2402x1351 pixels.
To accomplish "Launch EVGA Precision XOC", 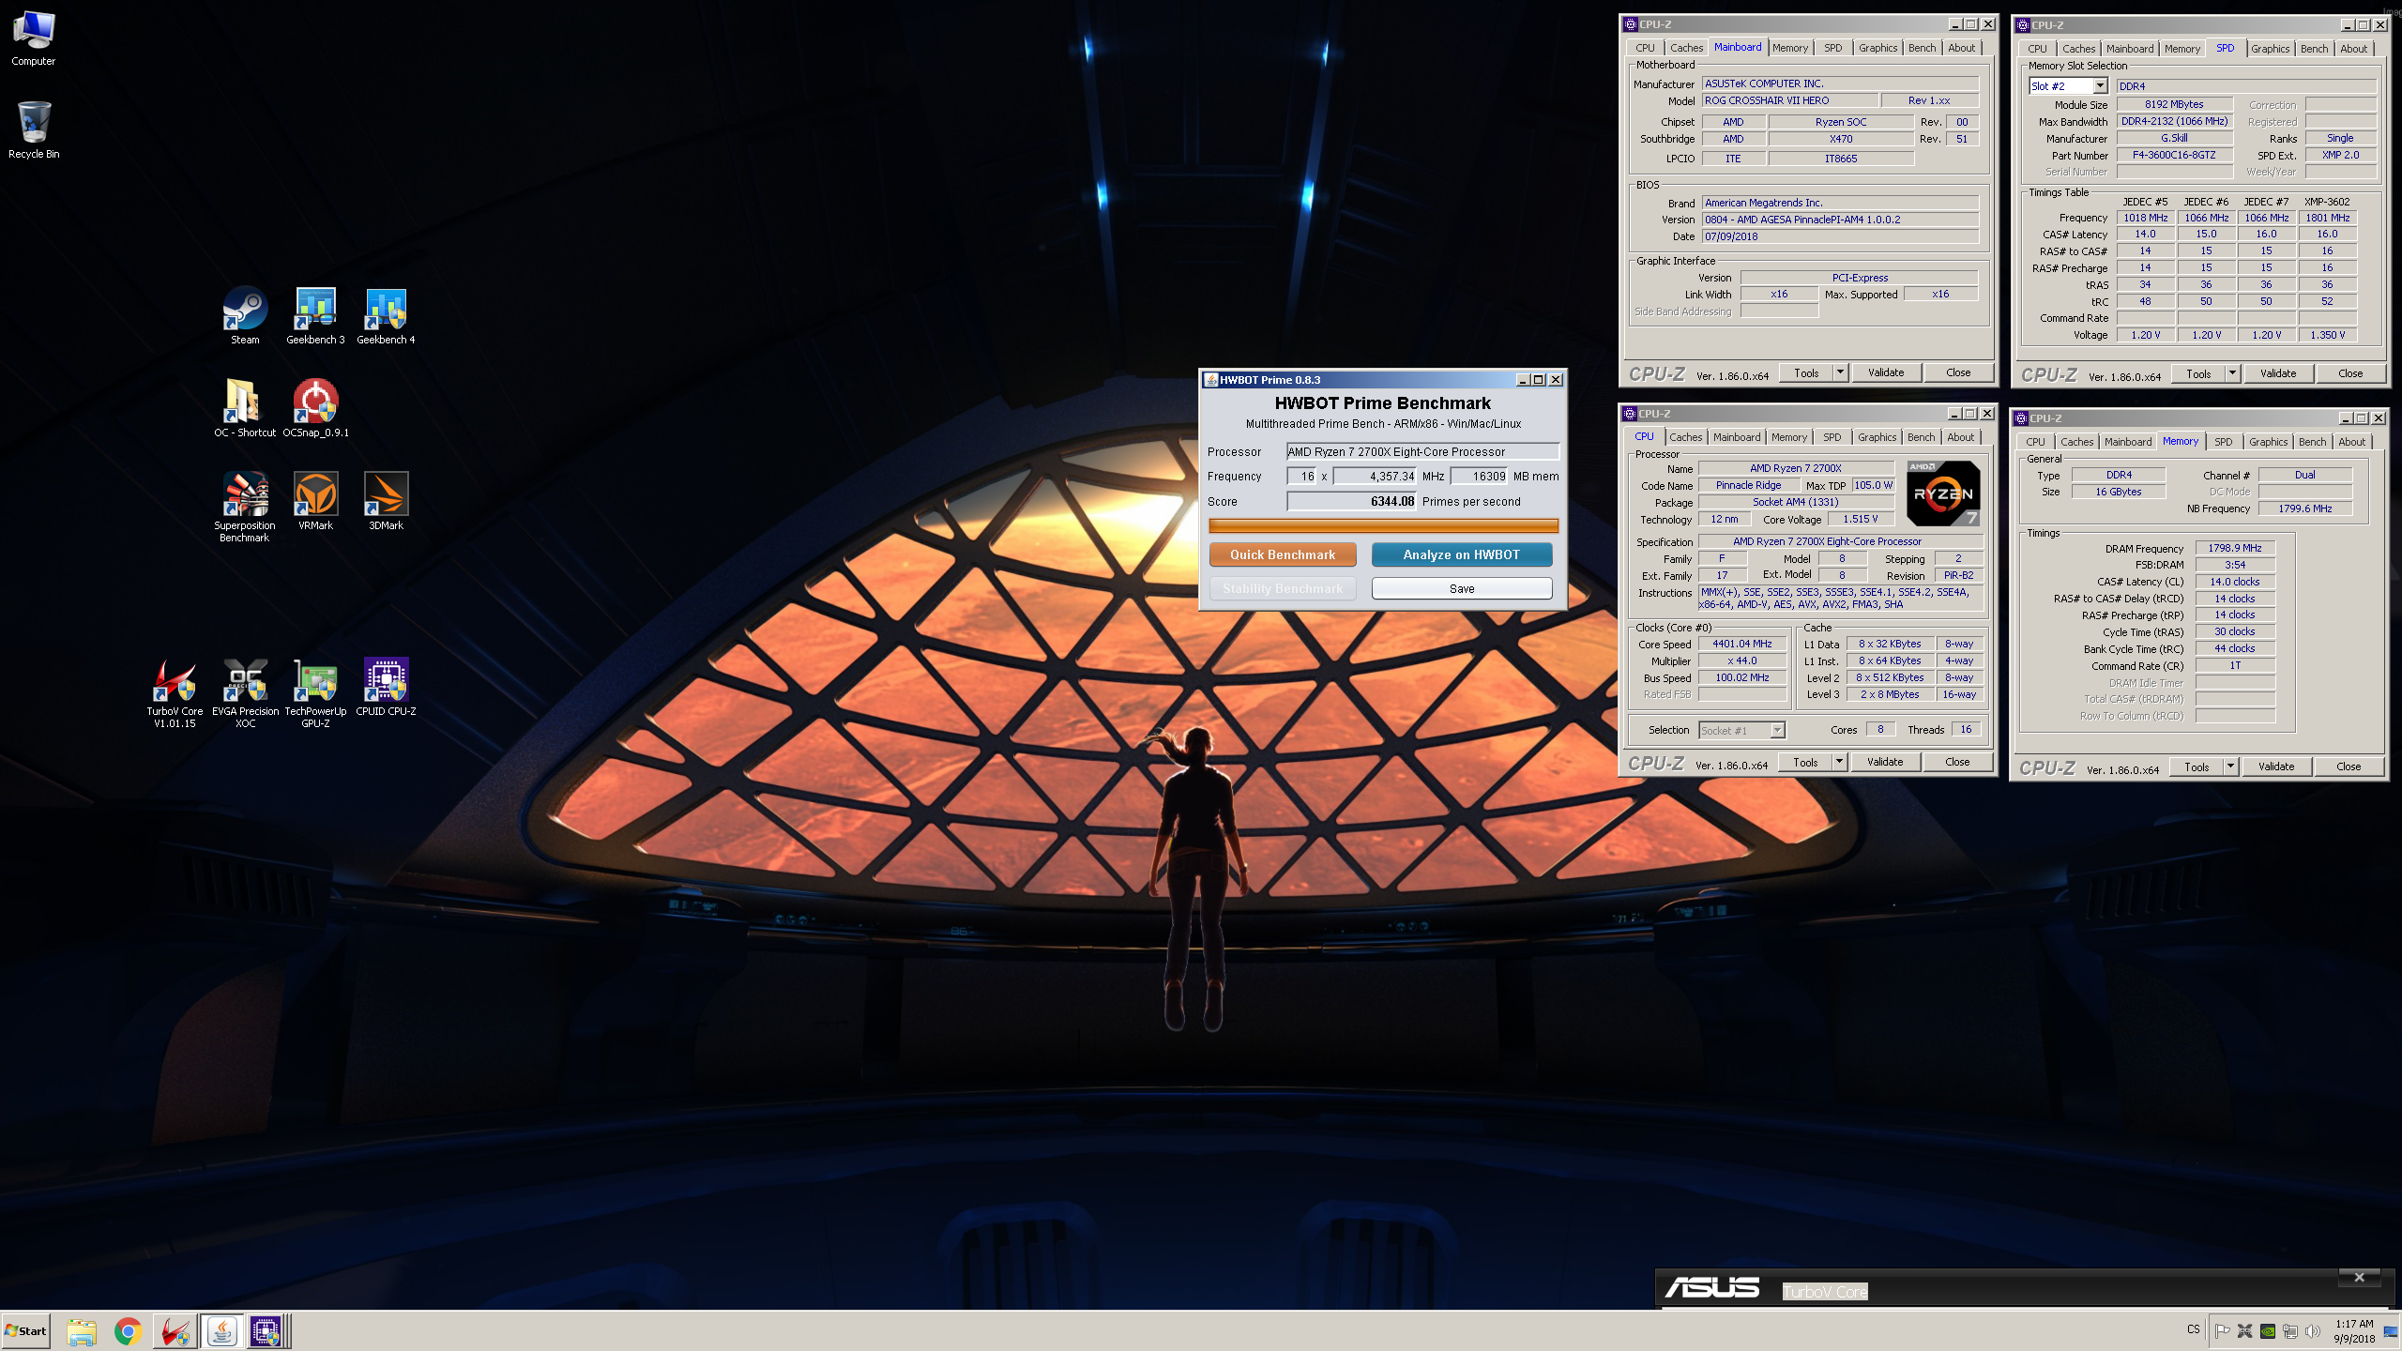I will tap(245, 692).
